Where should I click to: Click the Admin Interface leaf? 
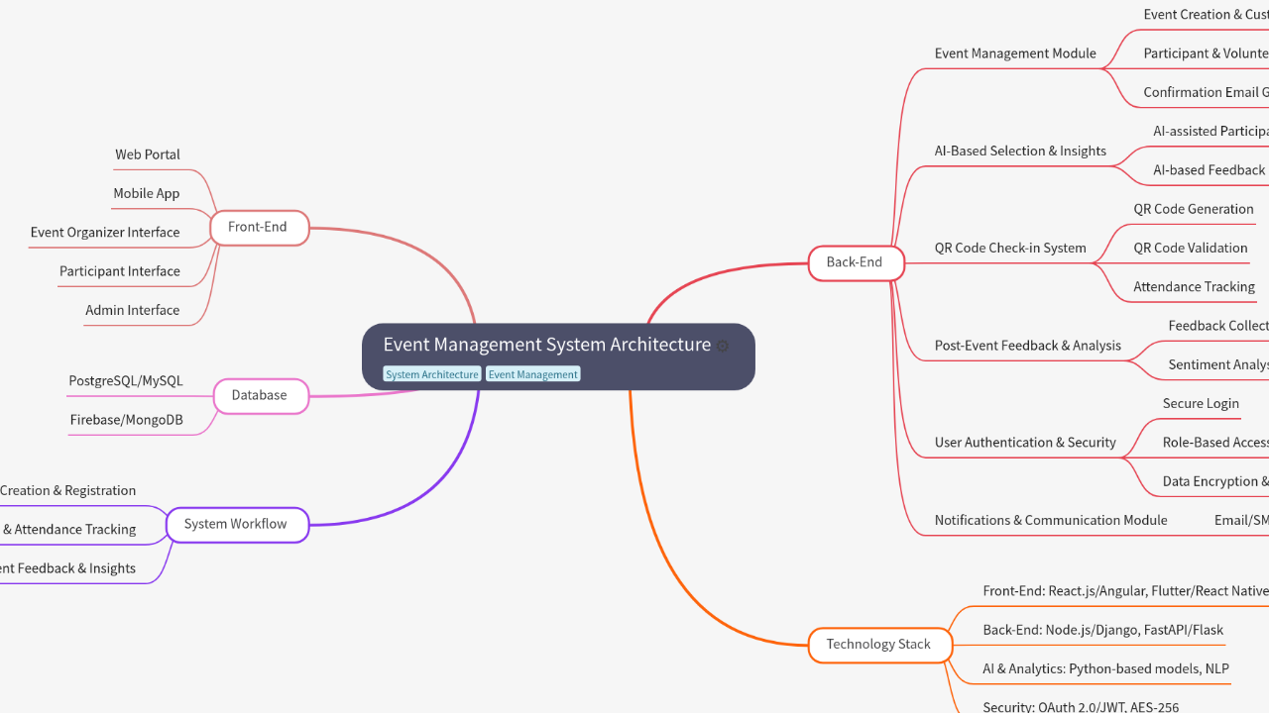133,310
